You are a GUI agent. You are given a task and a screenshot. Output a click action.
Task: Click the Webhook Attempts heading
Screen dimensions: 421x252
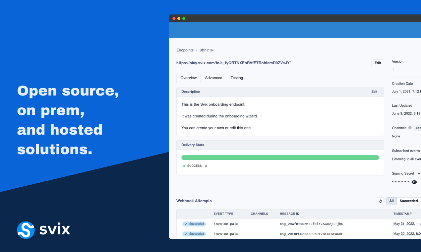click(194, 201)
